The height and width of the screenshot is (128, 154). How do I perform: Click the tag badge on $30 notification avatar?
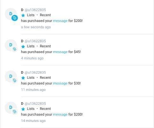15,80
